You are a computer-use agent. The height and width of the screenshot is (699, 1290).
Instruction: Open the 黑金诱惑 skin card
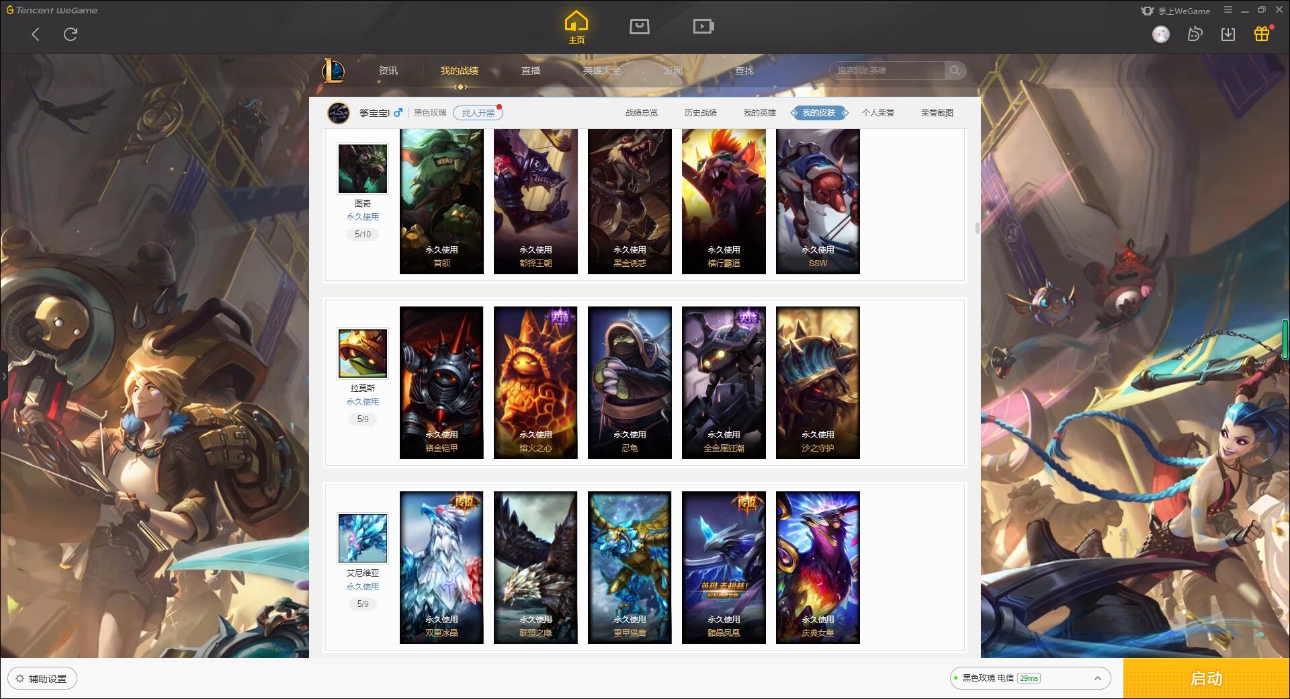(630, 202)
